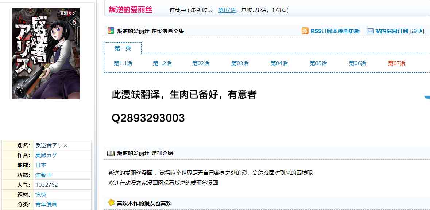Click the yellow star icon beside 喜欢本作的漫友也喜欢
The width and height of the screenshot is (430, 210).
(x=111, y=203)
